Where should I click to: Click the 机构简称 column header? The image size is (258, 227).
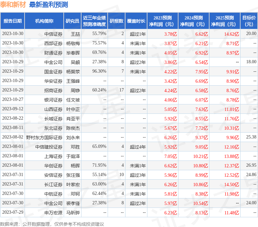pos(44,21)
